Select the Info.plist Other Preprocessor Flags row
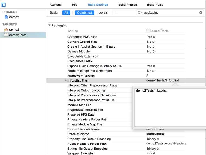206x155 pixels. 100,86
